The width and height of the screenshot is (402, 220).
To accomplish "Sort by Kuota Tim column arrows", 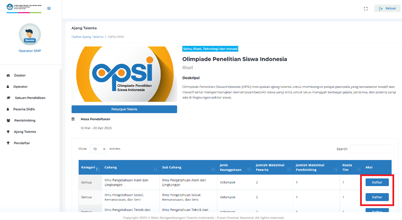I will tap(359, 169).
